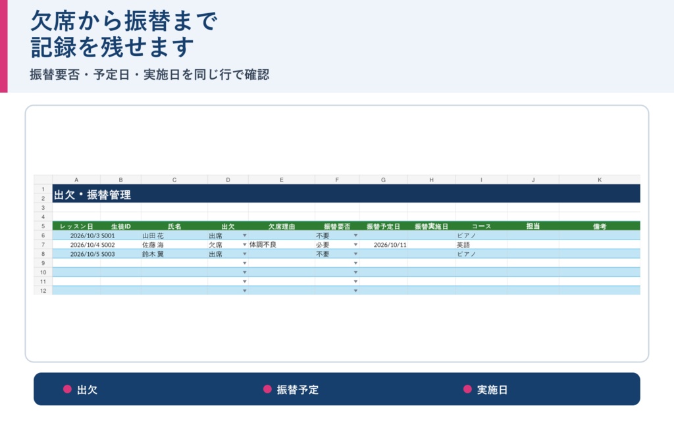Open the column D dropdown arrow in row 10
The image size is (674, 421).
(245, 272)
